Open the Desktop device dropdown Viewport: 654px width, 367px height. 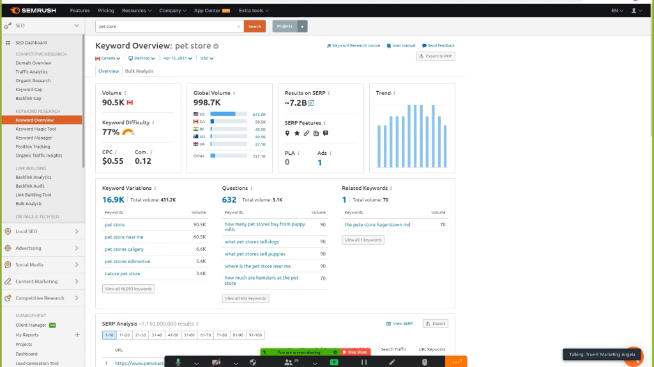click(x=142, y=58)
